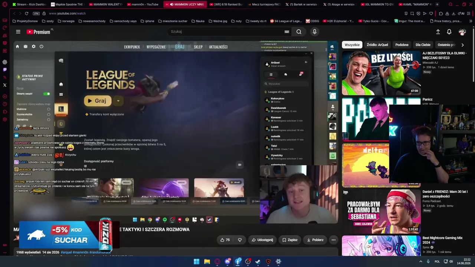Open more actions three-dot menu under video

[333, 240]
